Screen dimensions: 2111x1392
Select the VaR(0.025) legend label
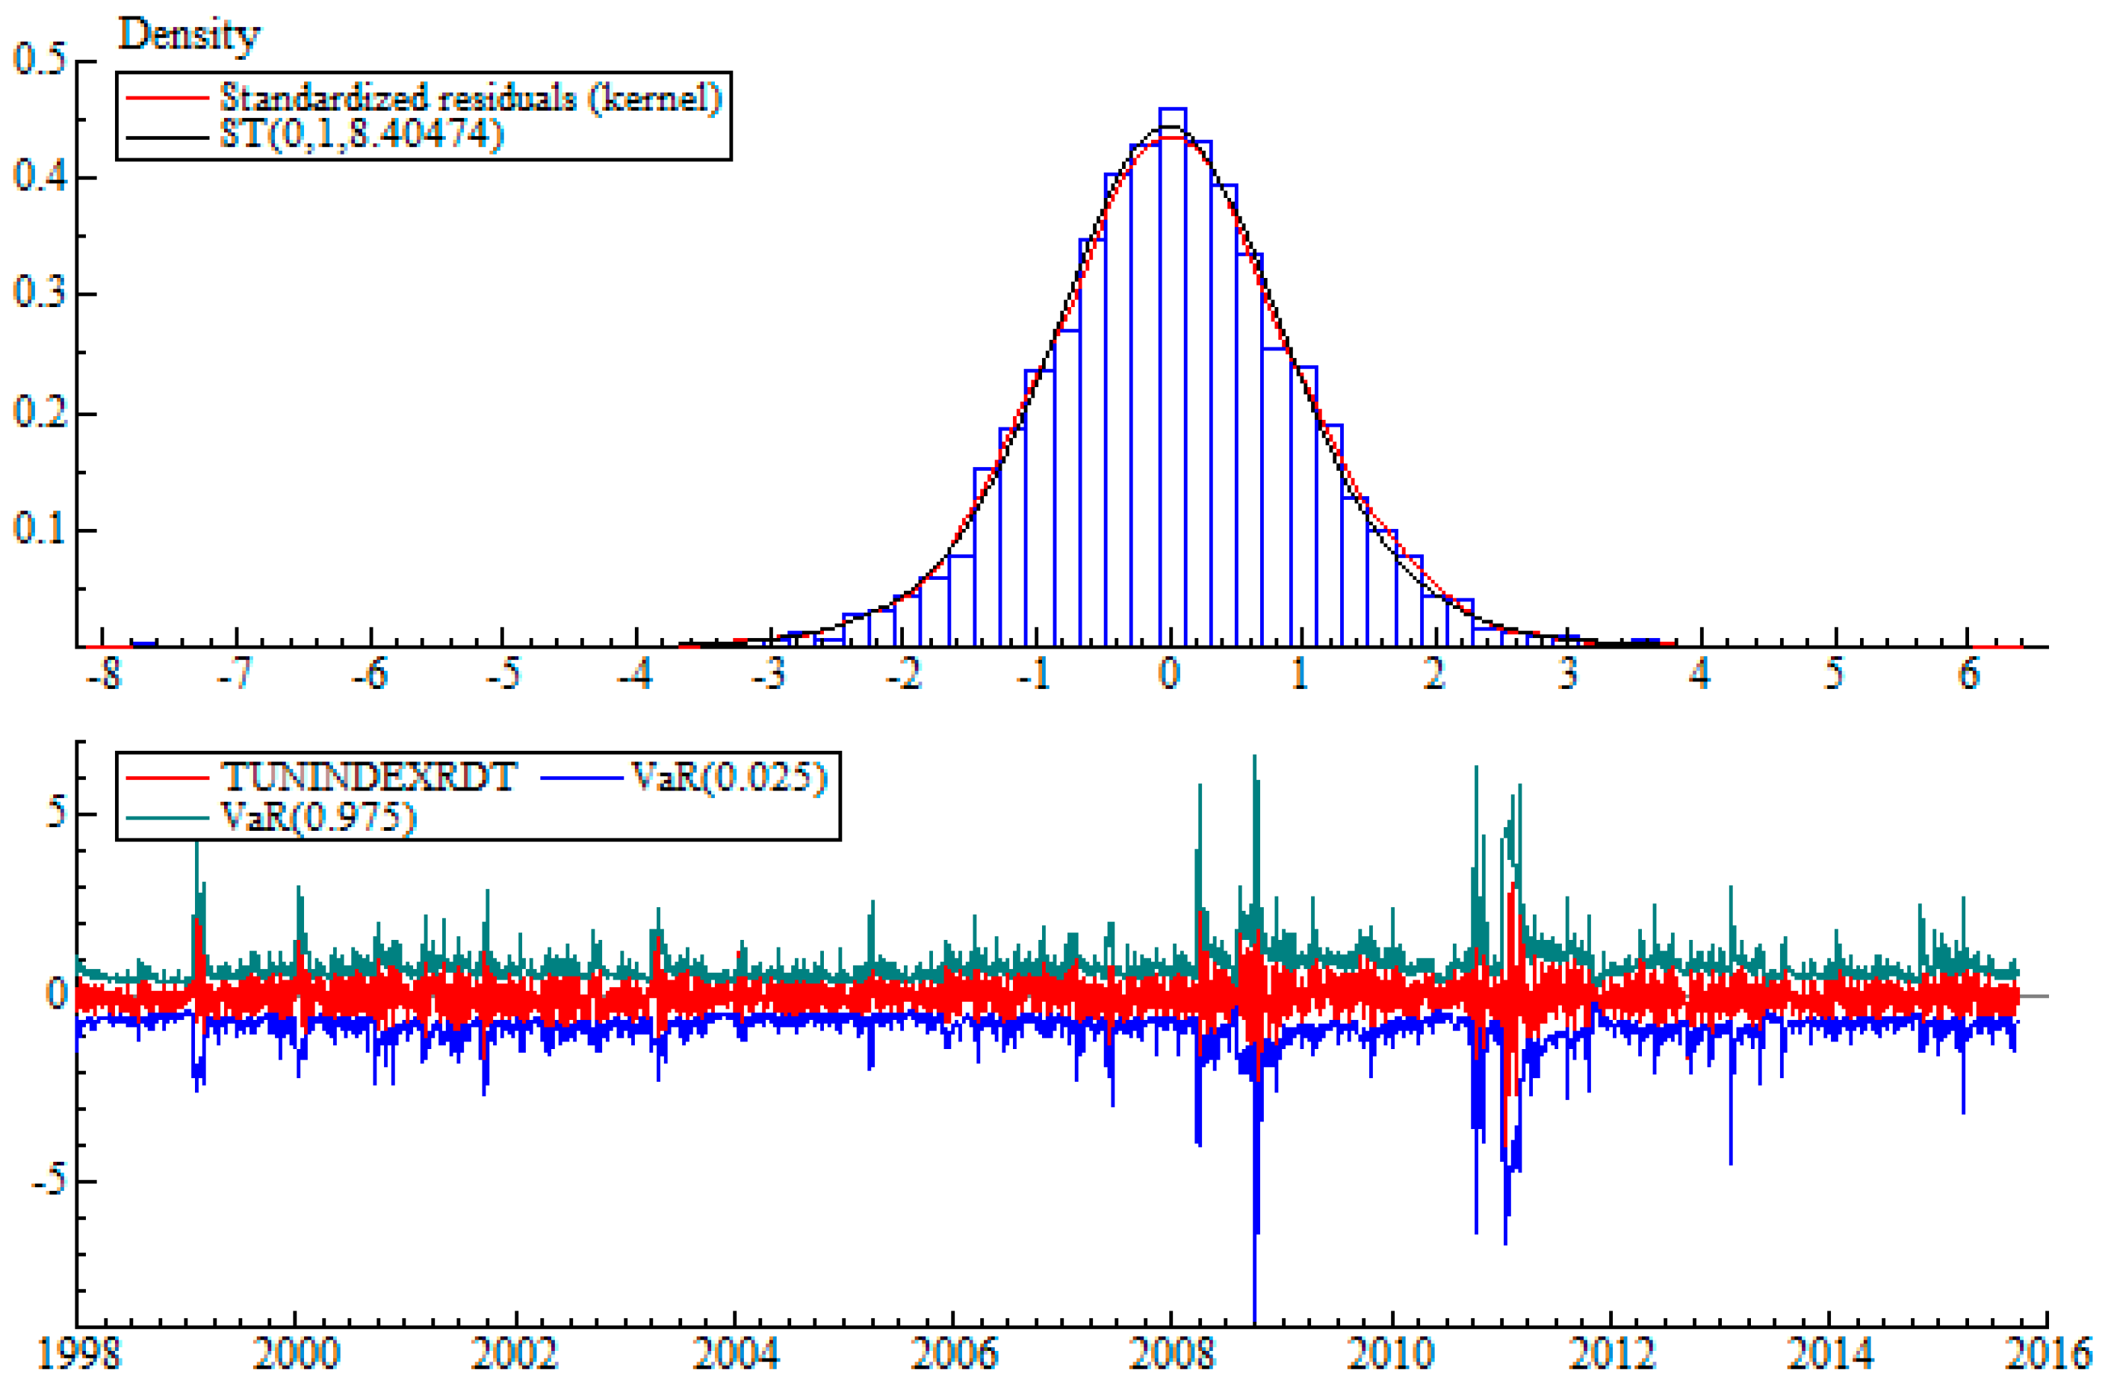[729, 778]
